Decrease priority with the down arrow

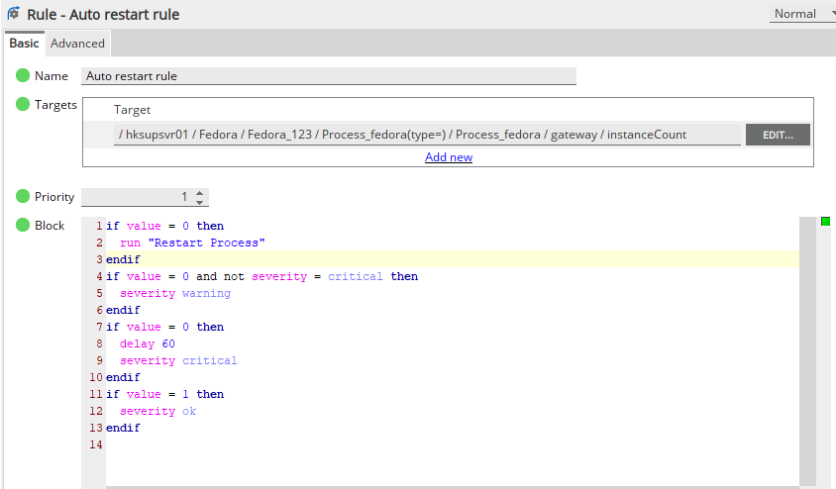(199, 202)
